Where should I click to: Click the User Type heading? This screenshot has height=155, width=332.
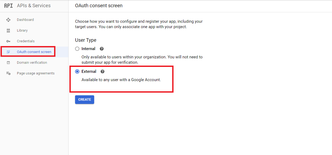[x=86, y=40]
